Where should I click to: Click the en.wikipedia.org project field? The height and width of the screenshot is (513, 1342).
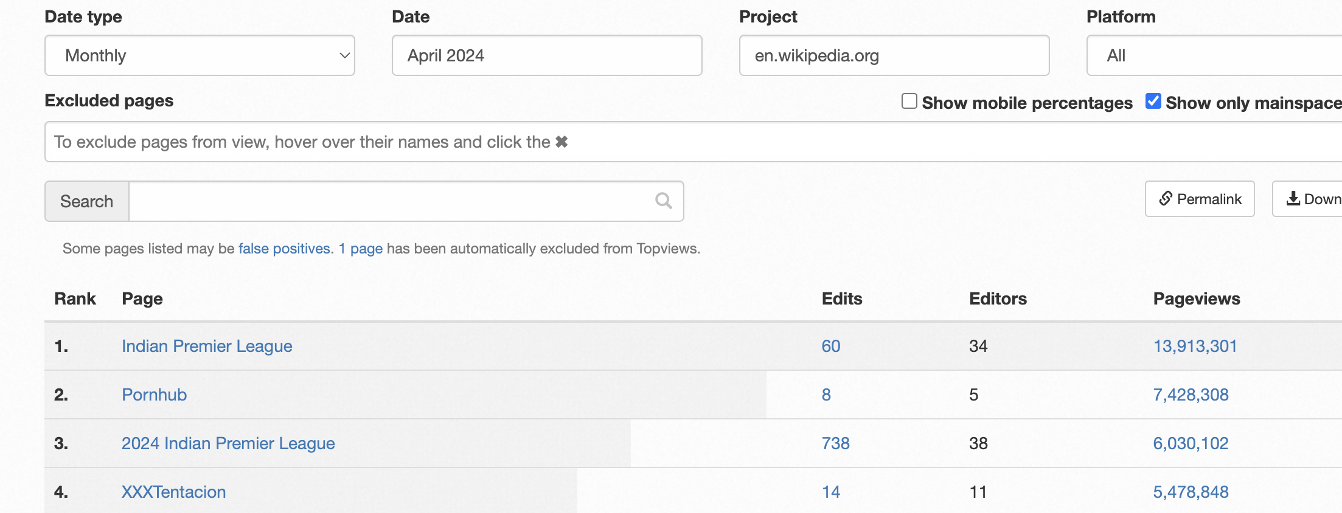[x=894, y=55]
